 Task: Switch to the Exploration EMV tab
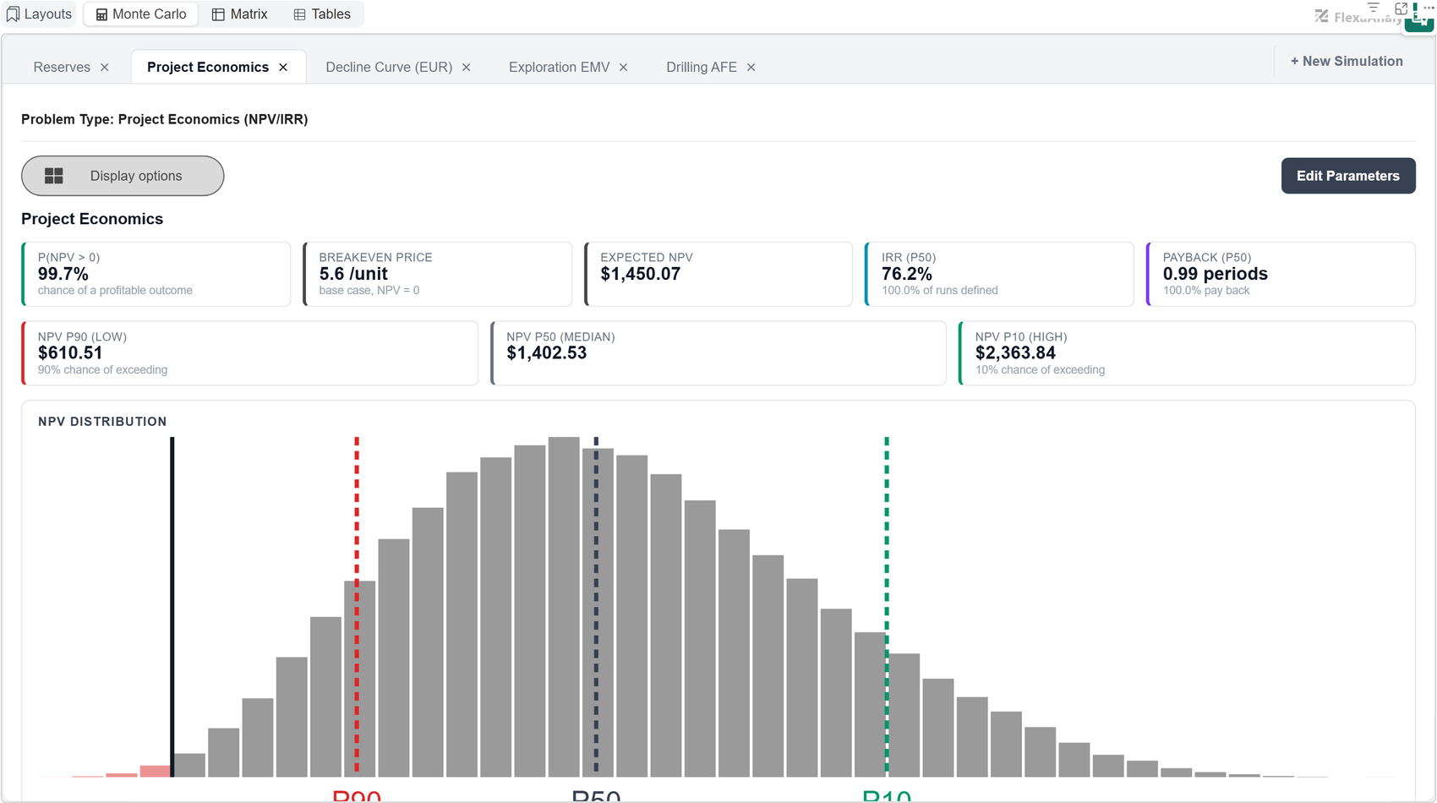click(559, 68)
